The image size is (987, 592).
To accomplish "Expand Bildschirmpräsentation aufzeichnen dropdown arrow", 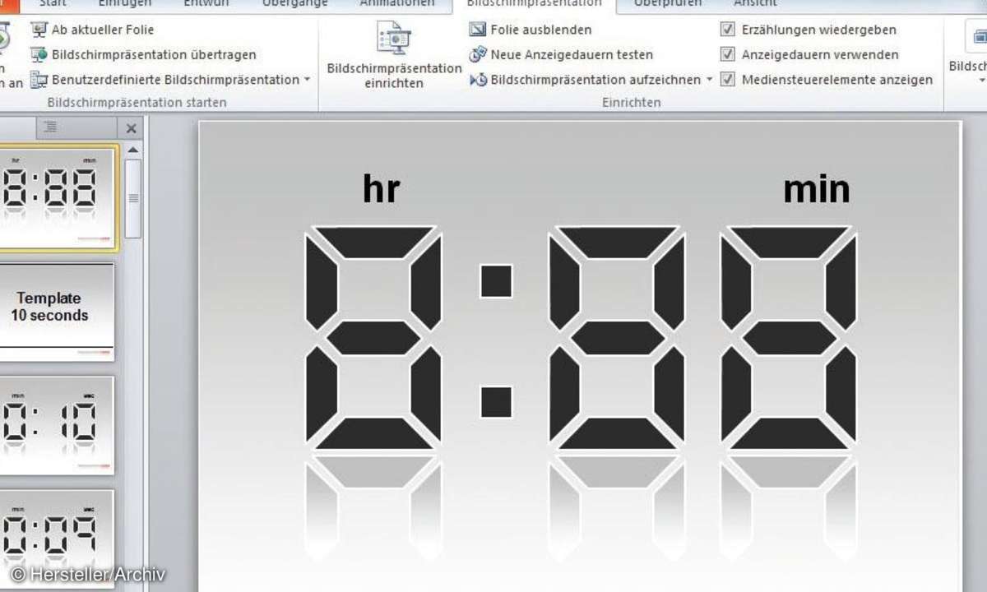I will 709,81.
